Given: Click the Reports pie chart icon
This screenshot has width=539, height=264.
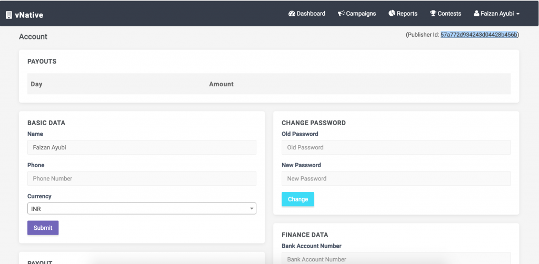Looking at the screenshot, I should (392, 13).
